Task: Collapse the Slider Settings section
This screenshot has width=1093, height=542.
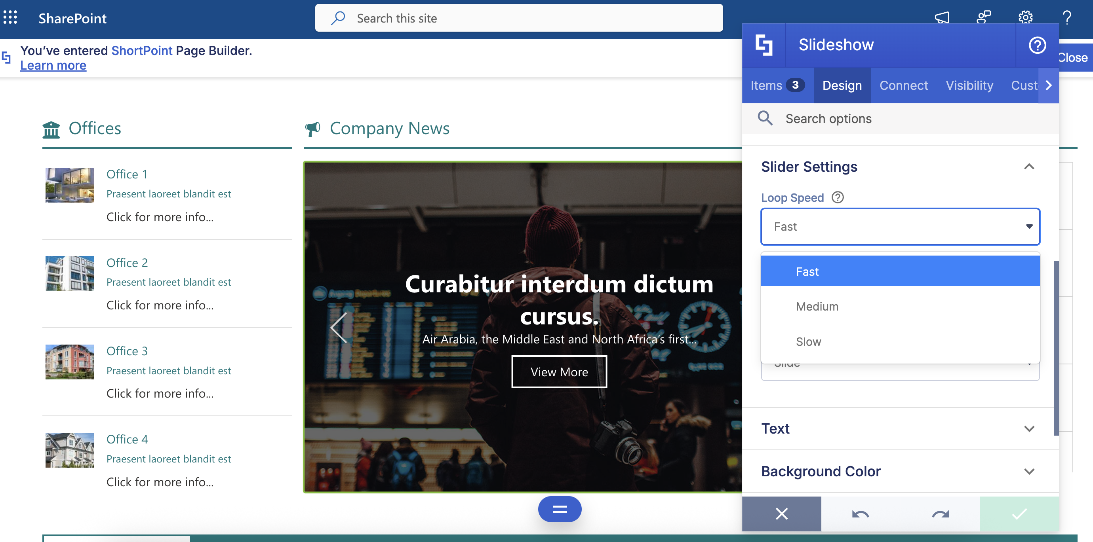Action: pos(1029,167)
